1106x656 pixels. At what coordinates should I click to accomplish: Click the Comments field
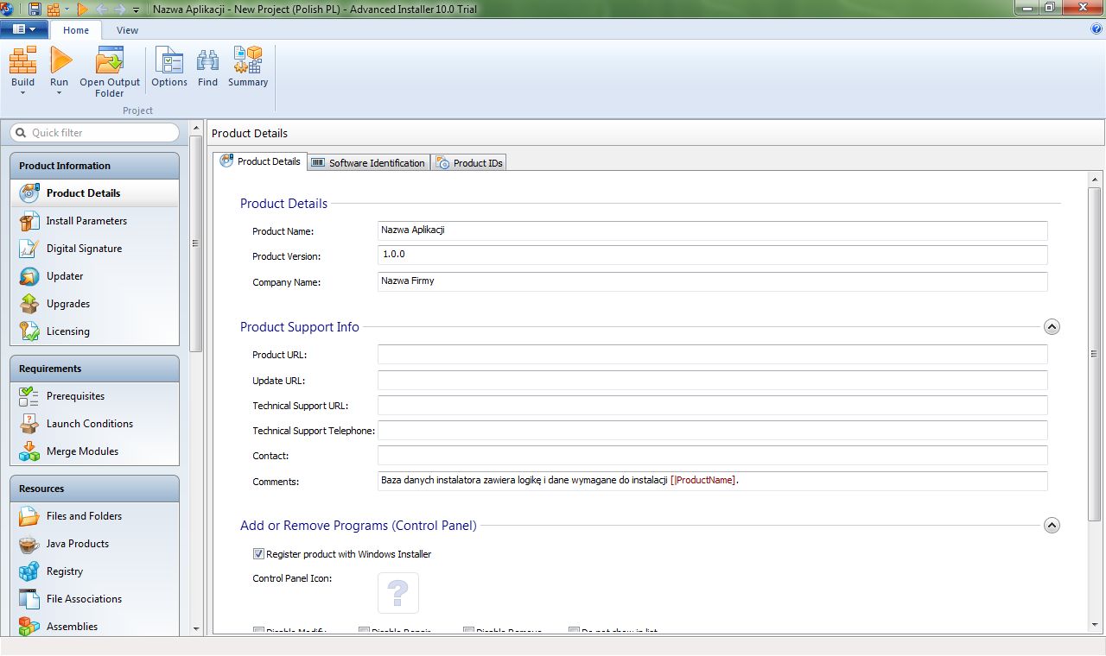point(713,481)
